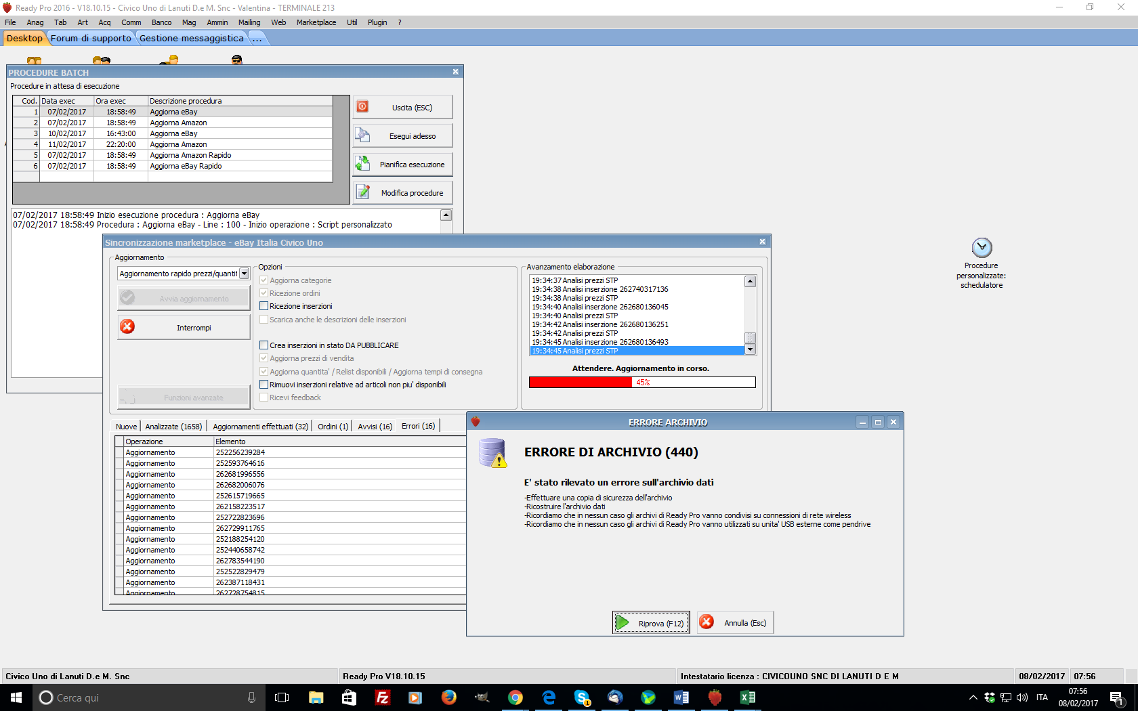Viewport: 1138px width, 711px height.
Task: Launch FileZilla from the taskbar
Action: (x=382, y=697)
